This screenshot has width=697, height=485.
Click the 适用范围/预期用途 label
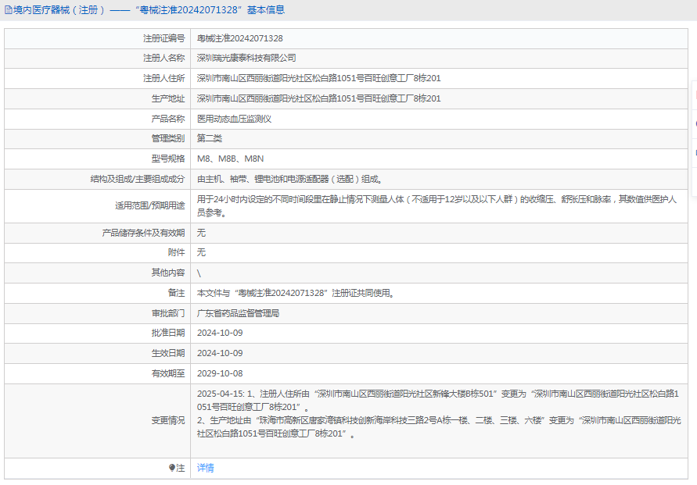150,206
